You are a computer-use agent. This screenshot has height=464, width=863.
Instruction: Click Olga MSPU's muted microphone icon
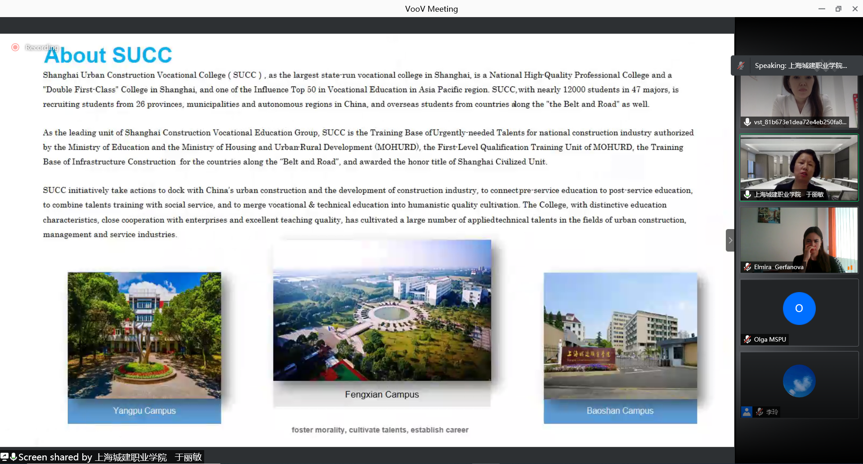point(747,339)
